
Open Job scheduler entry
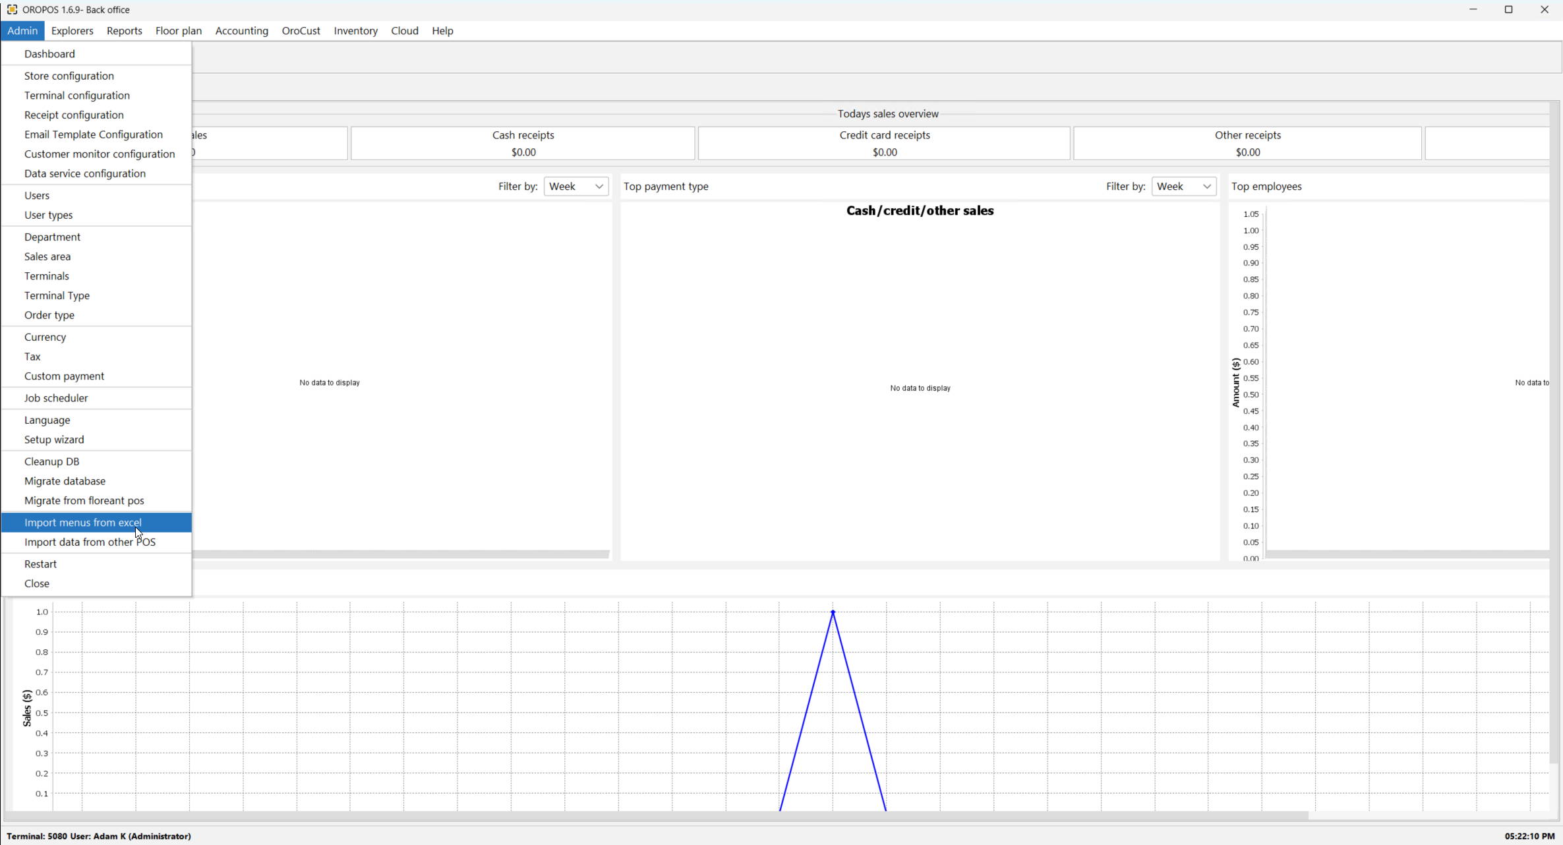(96, 398)
